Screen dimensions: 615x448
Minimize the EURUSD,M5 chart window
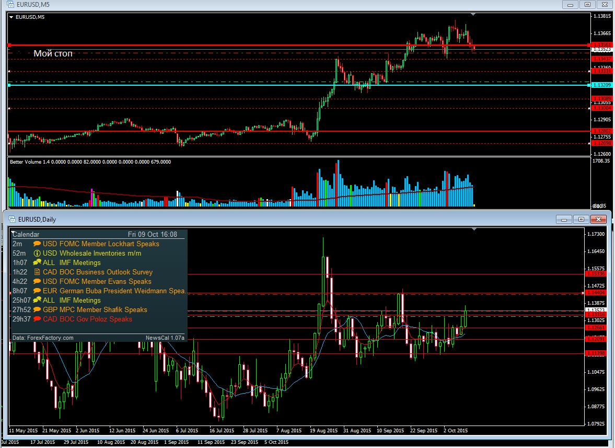[x=570, y=5]
